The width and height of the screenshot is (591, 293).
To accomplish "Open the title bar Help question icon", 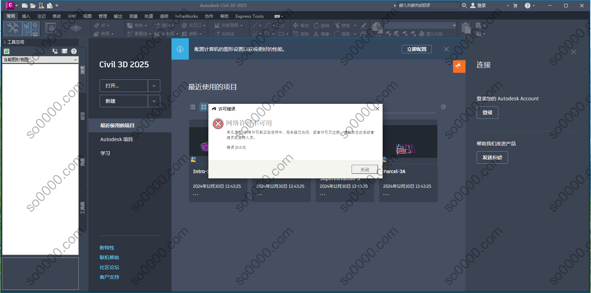I will [x=528, y=6].
